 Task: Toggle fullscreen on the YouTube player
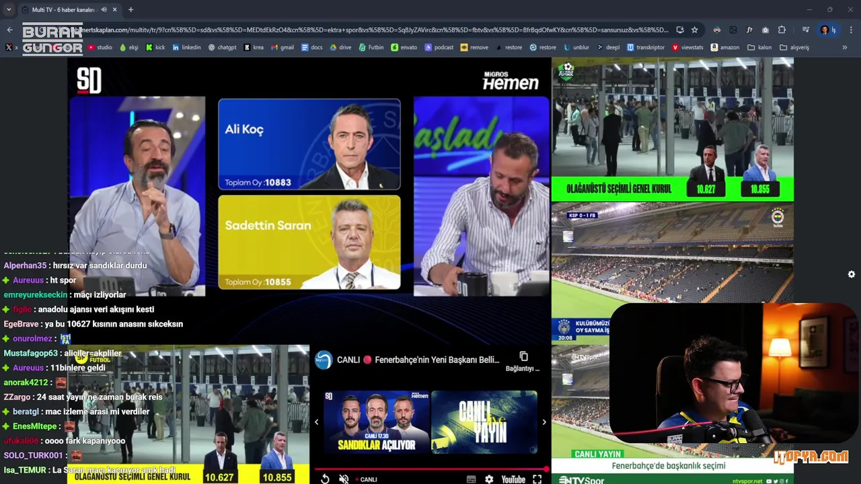(x=537, y=479)
